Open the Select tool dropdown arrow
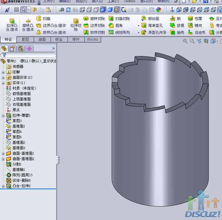Viewport: 222px width, 220px height. [x=29, y=10]
